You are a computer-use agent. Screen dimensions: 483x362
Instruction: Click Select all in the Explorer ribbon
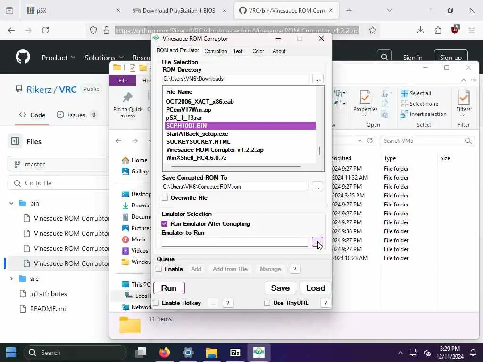pos(416,93)
